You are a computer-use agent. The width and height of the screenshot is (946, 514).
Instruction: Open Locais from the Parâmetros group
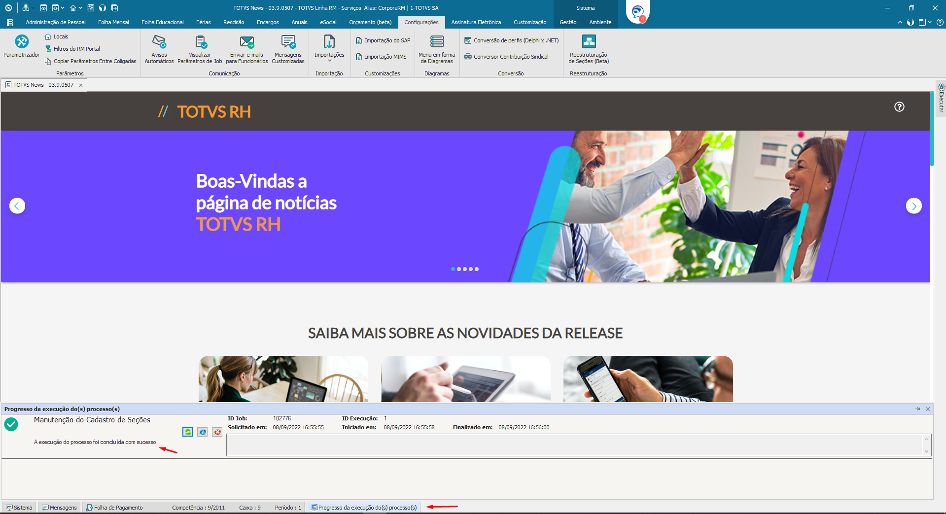pyautogui.click(x=56, y=36)
